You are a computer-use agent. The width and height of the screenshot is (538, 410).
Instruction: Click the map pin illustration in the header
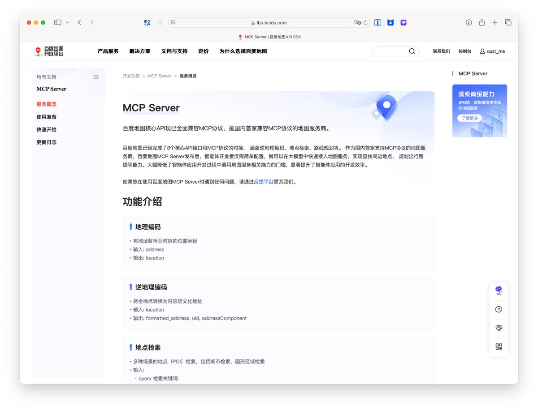point(386,107)
